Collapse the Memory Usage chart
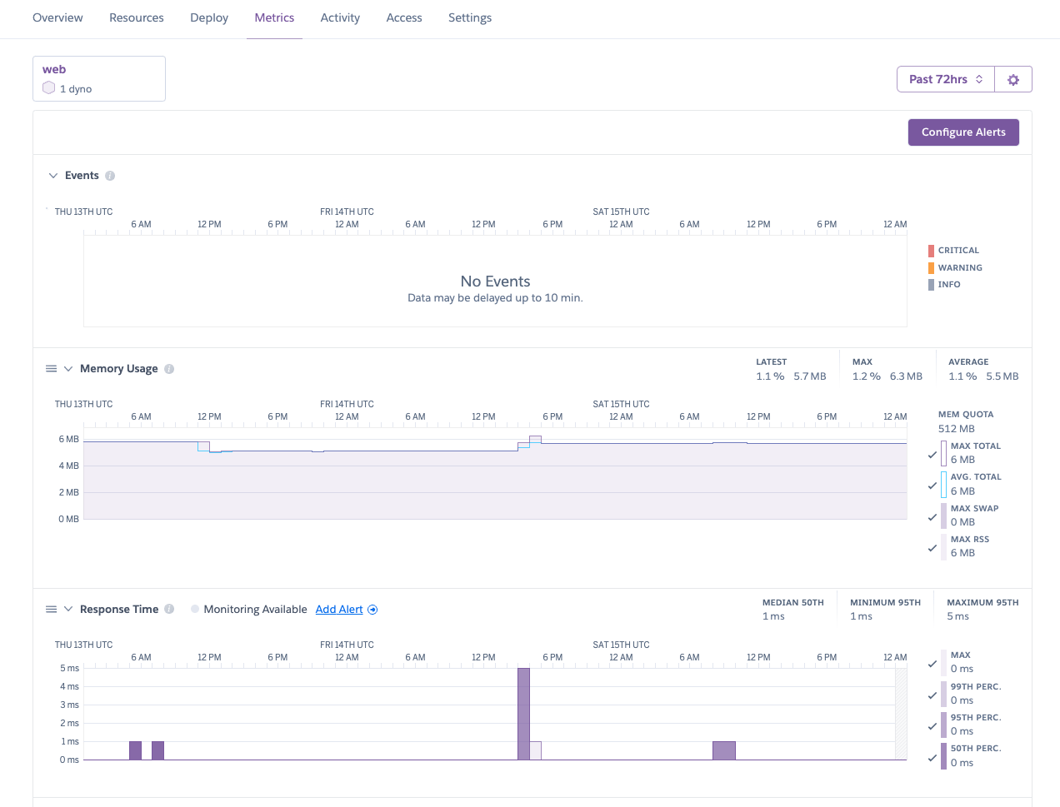 coord(67,368)
